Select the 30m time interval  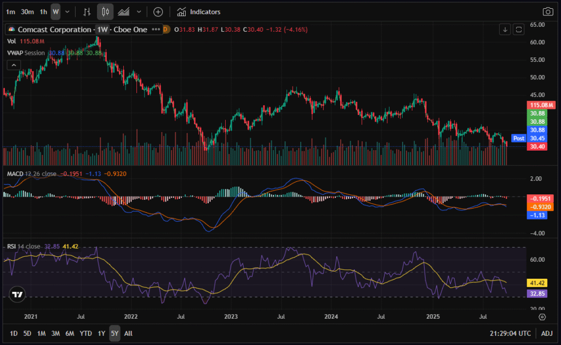coord(27,12)
